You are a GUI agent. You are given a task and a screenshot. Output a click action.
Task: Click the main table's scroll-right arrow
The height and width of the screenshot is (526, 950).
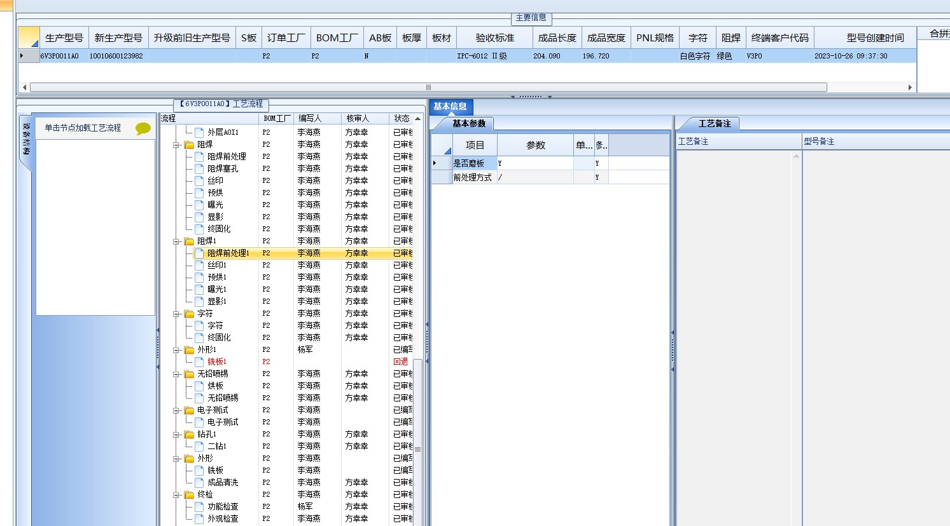pos(910,87)
